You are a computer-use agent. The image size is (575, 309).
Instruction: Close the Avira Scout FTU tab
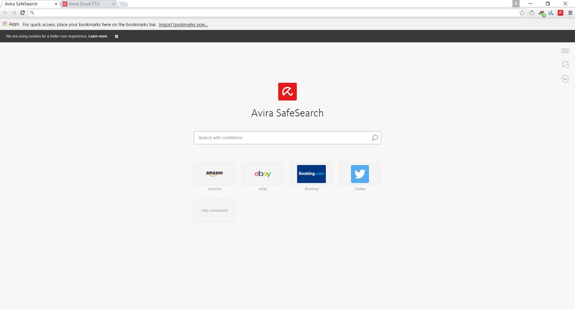[114, 4]
